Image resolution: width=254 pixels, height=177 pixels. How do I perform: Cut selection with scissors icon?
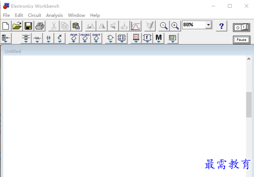(54, 26)
